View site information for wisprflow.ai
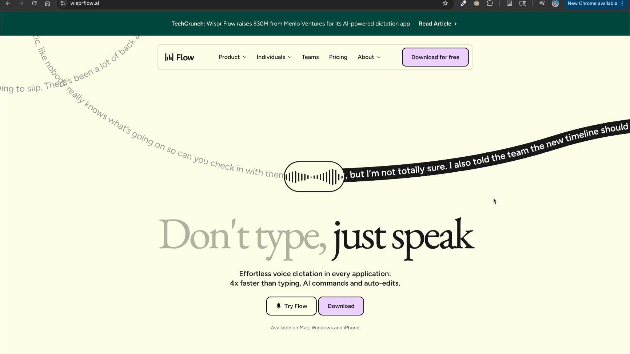 63,3
